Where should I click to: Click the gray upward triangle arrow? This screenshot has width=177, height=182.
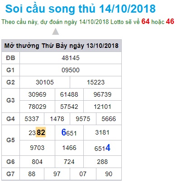(55, 32)
